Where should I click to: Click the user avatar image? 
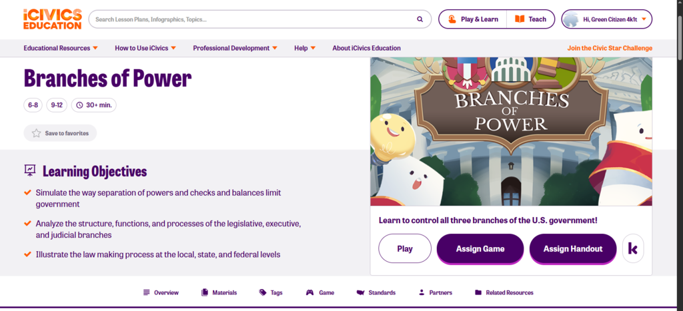pos(570,19)
